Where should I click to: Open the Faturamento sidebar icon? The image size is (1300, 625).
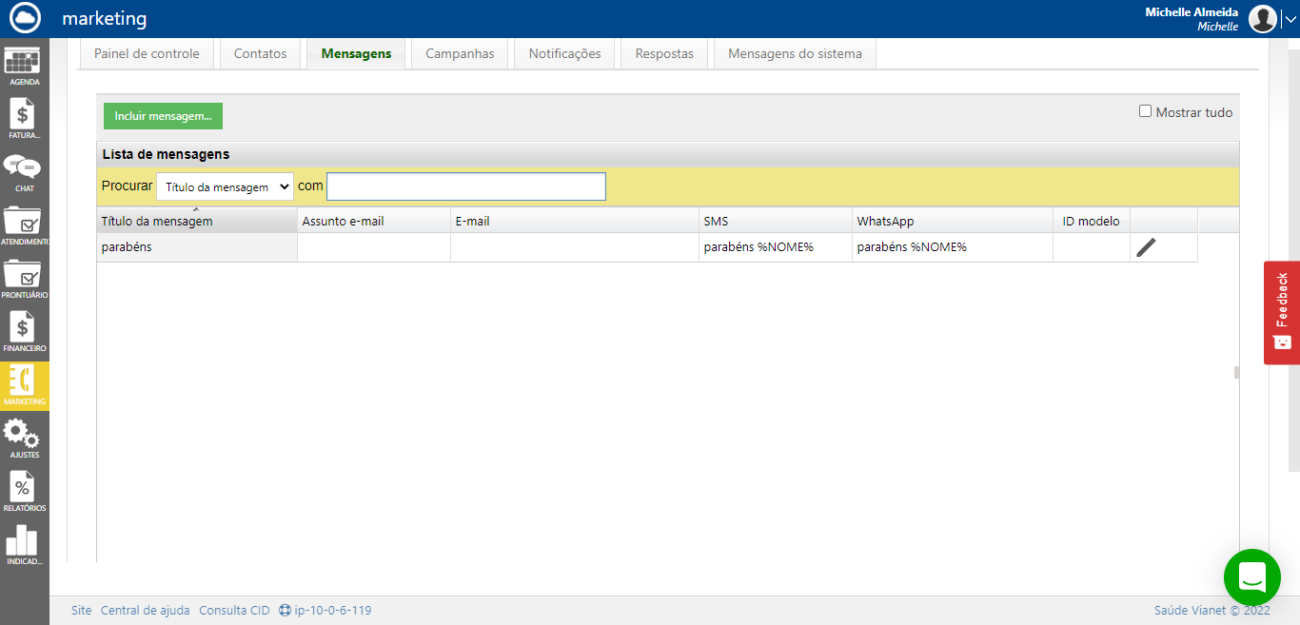(x=24, y=120)
